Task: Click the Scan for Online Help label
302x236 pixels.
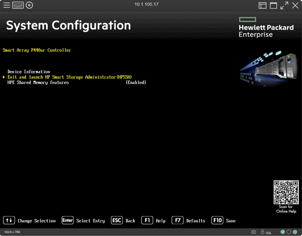Action: tap(286, 209)
